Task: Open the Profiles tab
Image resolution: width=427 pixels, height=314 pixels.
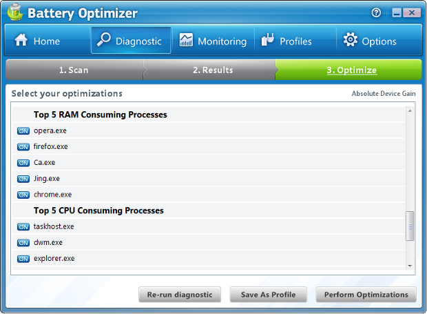Action: pos(295,40)
